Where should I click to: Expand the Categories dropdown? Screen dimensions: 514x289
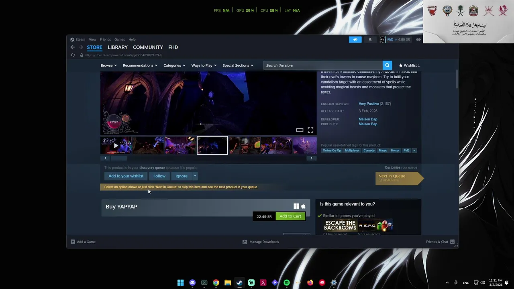(174, 65)
